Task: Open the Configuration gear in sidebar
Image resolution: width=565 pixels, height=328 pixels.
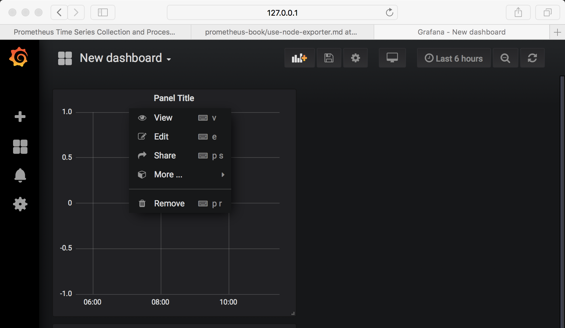Action: point(20,204)
